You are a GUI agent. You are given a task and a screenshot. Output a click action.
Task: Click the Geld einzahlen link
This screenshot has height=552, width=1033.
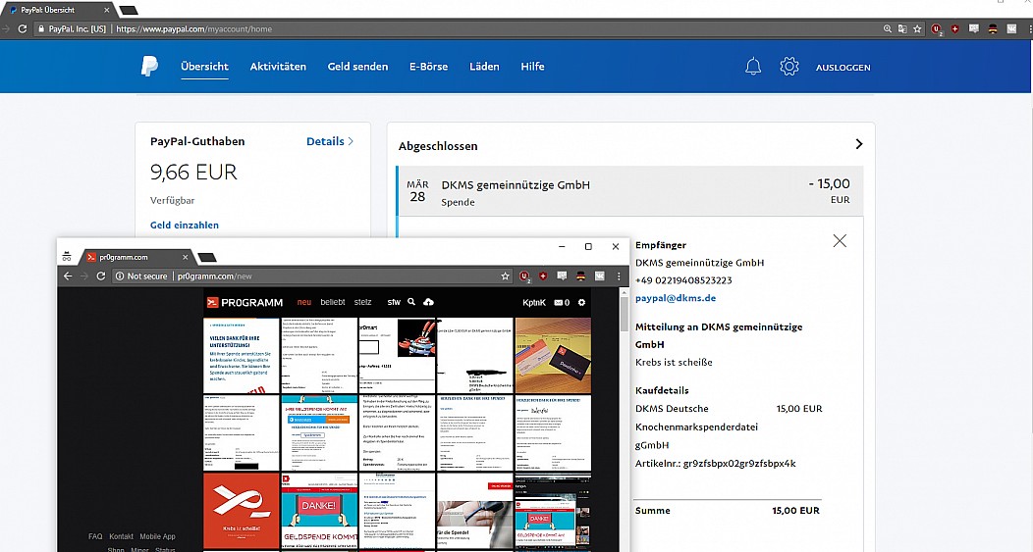pyautogui.click(x=185, y=225)
